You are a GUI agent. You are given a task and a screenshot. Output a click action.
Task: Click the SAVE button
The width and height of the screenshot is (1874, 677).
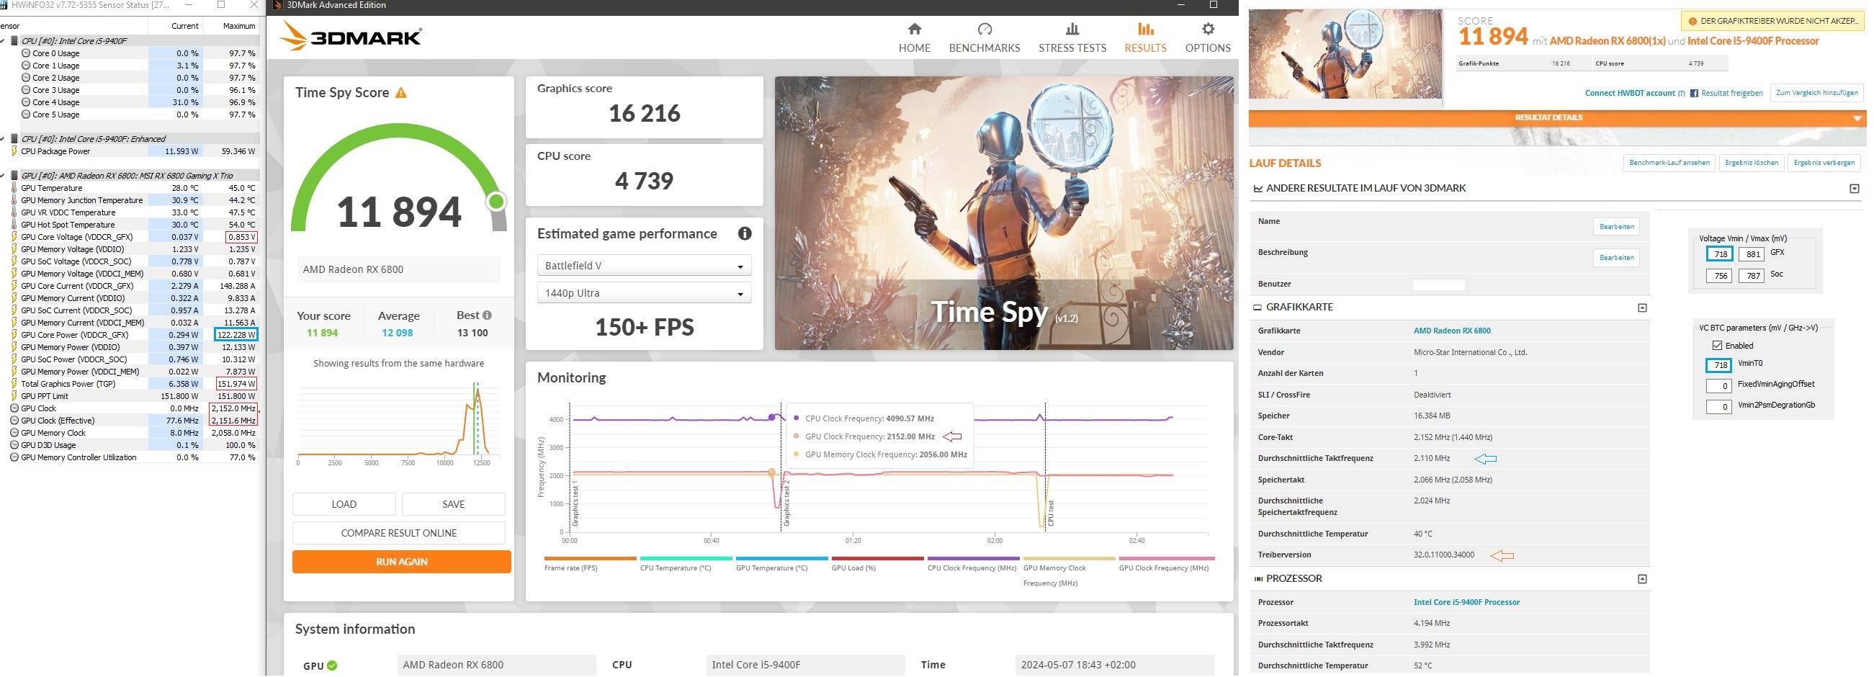coord(453,504)
